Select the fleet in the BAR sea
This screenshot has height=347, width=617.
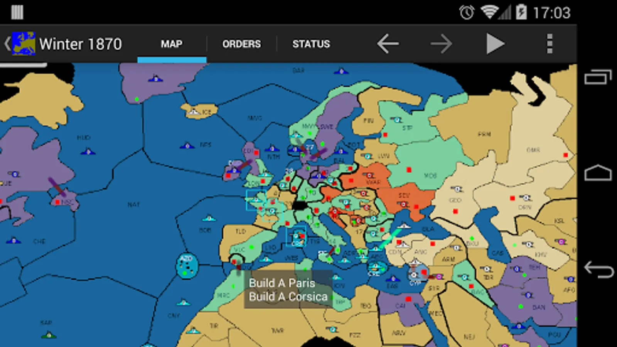(x=341, y=71)
